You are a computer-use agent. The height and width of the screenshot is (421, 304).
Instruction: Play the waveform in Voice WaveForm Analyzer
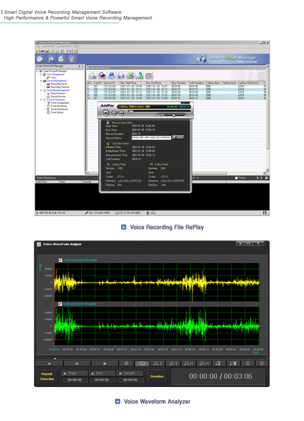(x=49, y=363)
